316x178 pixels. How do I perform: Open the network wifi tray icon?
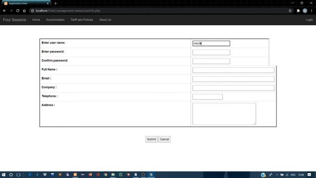point(287,175)
